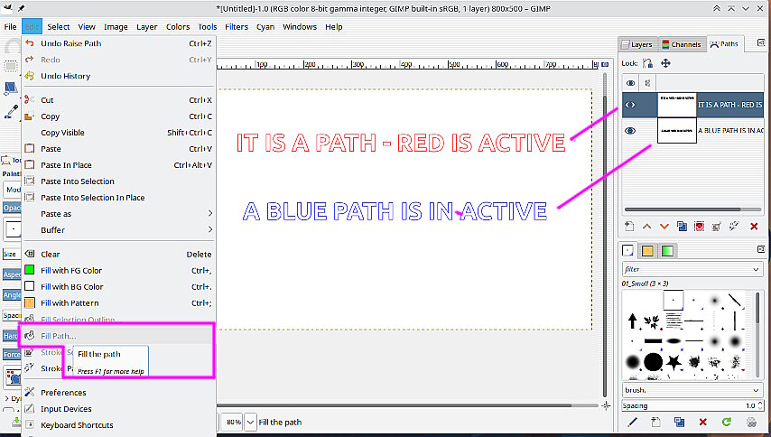
Task: Click the selection to path icon
Action: (x=717, y=226)
